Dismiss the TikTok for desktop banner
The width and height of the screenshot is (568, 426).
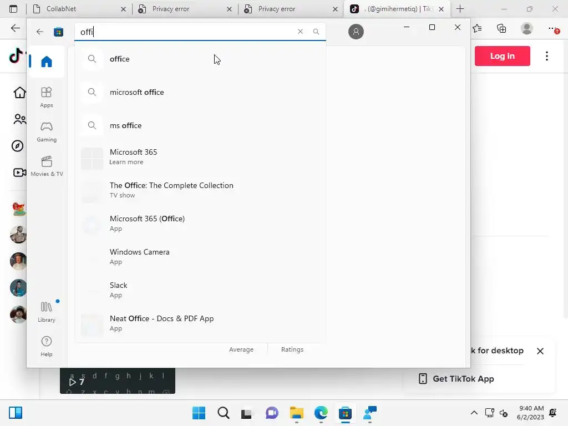pyautogui.click(x=540, y=351)
